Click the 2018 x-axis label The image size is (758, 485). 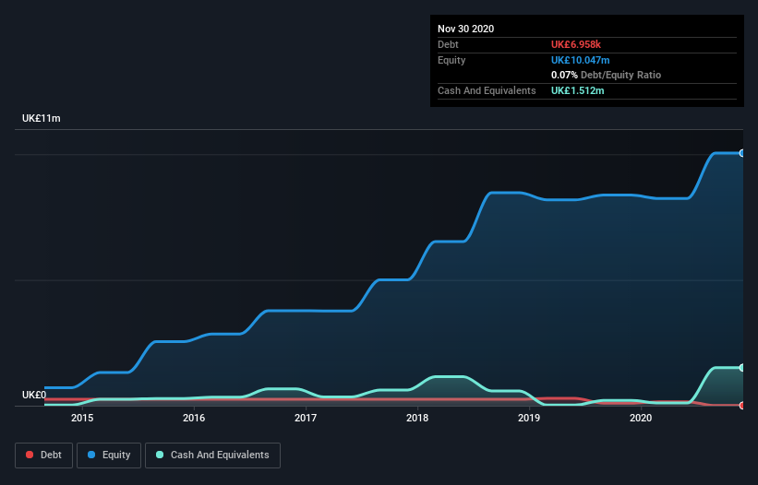(417, 418)
